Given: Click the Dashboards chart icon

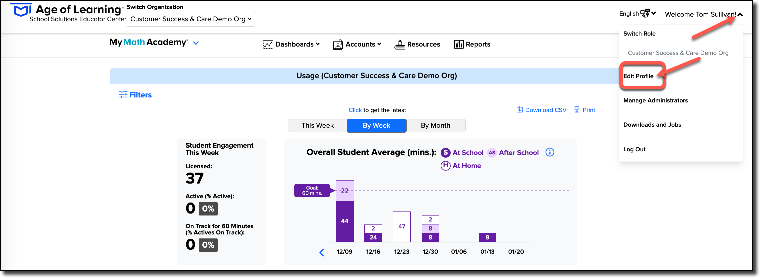Looking at the screenshot, I should click(268, 45).
